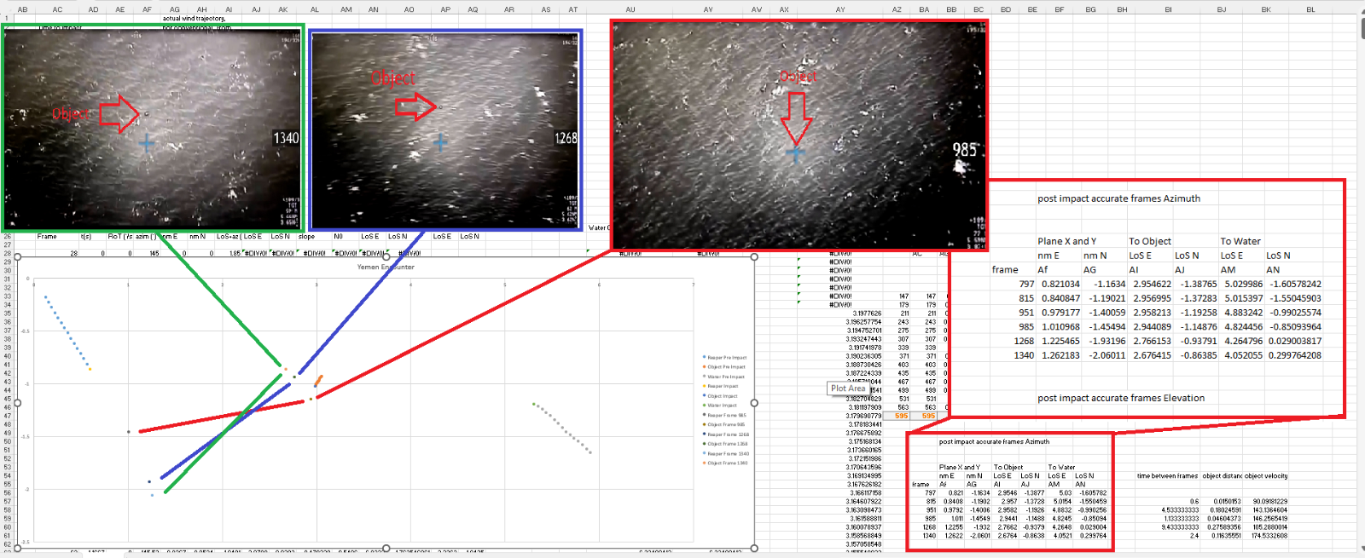Screen dimensions: 1365x558
Task: Select column AM header
Action: click(346, 9)
